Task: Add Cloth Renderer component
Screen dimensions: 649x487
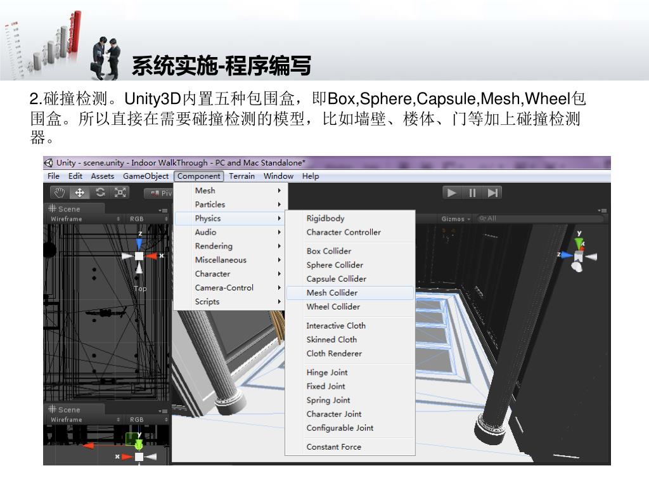Action: click(350, 354)
